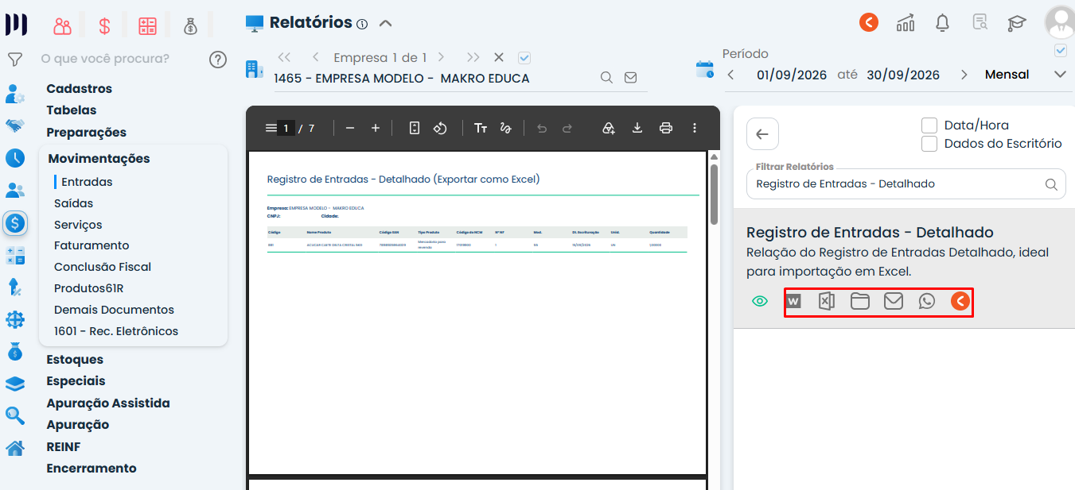Jump to first company with double-left arrows
This screenshot has width=1075, height=490.
(284, 57)
